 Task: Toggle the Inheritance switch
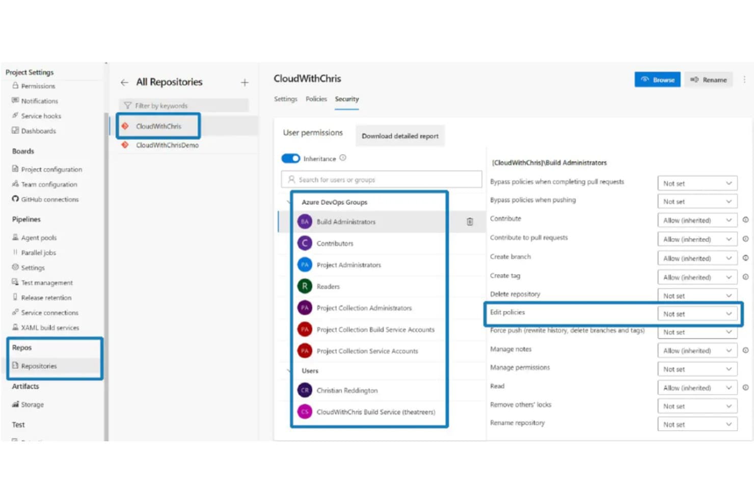click(x=291, y=158)
